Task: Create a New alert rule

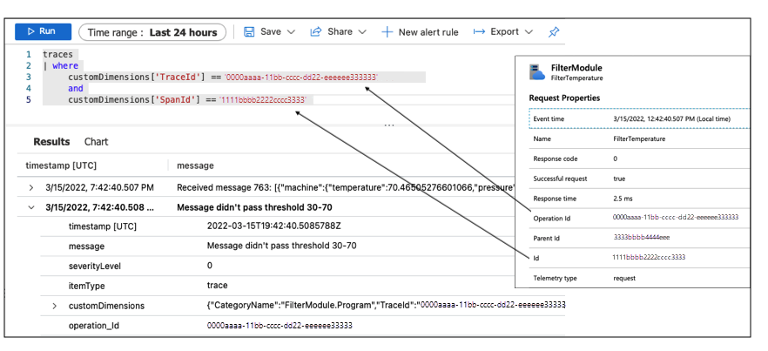Action: coord(420,32)
